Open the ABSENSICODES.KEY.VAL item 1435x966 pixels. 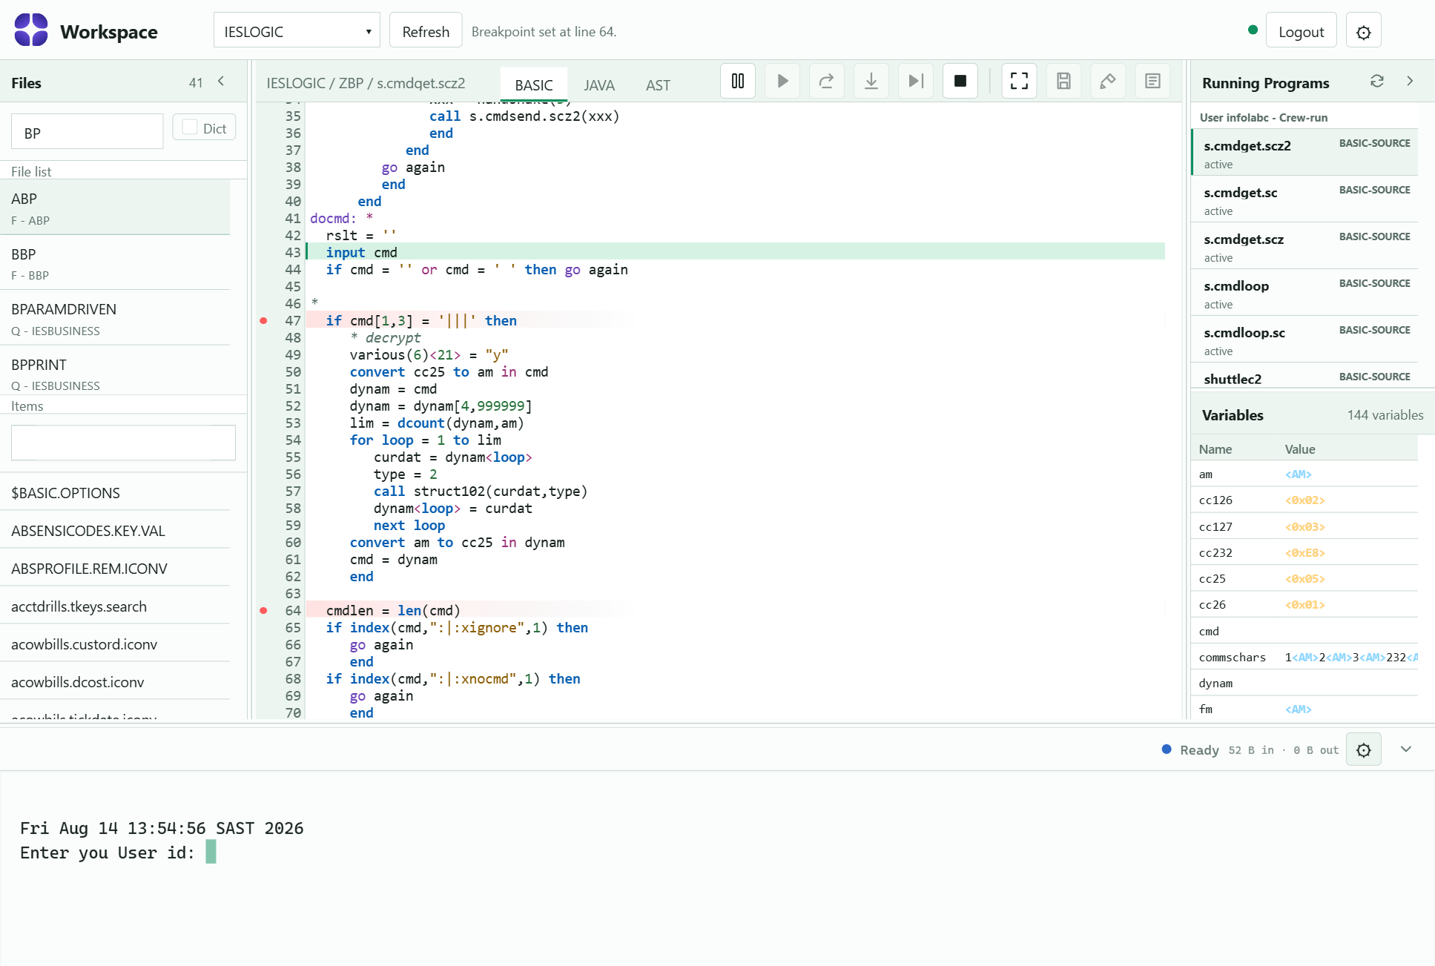coord(115,530)
